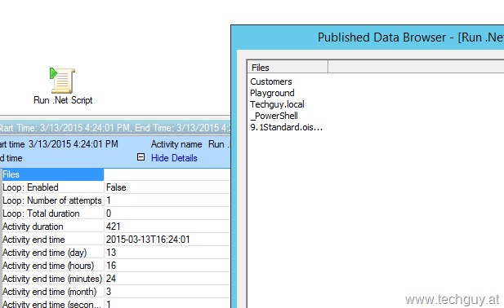
Task: Select the Customers entry in Files list
Action: 271,81
